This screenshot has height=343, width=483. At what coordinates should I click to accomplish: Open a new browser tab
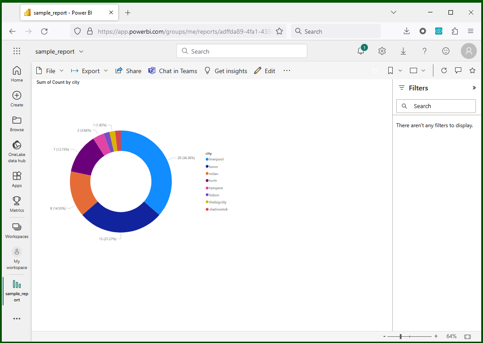click(128, 13)
